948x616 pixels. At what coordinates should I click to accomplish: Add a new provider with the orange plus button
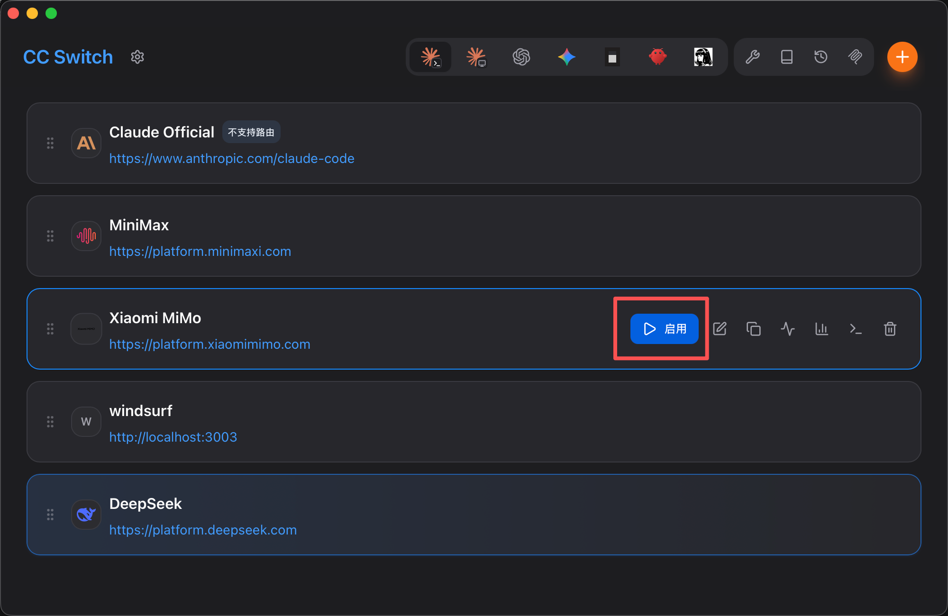click(902, 57)
